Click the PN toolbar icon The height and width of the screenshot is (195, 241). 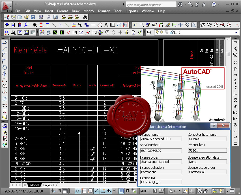[75, 32]
